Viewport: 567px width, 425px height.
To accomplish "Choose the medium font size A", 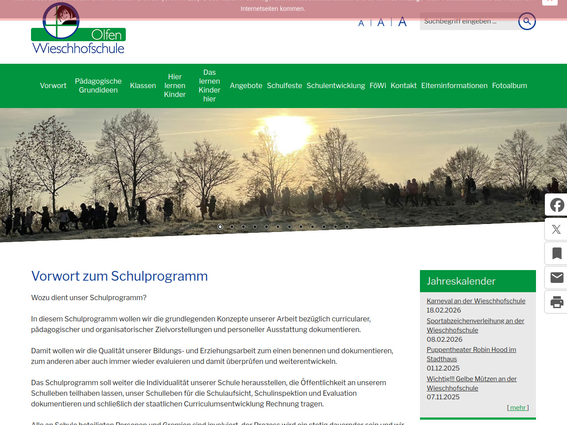I will (x=381, y=23).
